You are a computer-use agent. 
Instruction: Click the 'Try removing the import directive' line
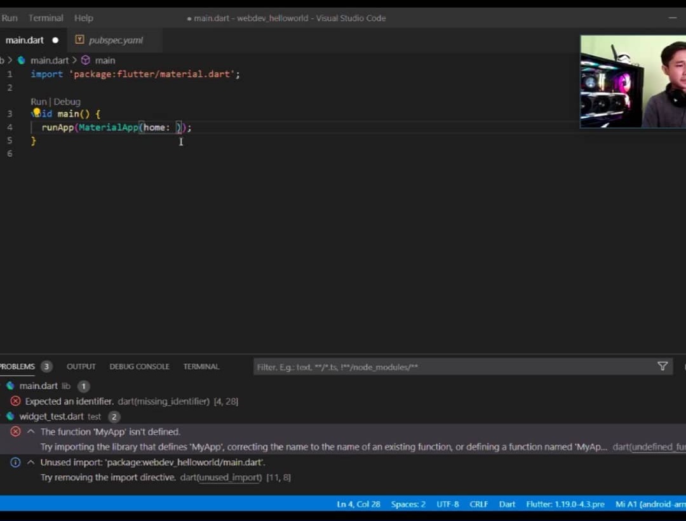pos(108,477)
